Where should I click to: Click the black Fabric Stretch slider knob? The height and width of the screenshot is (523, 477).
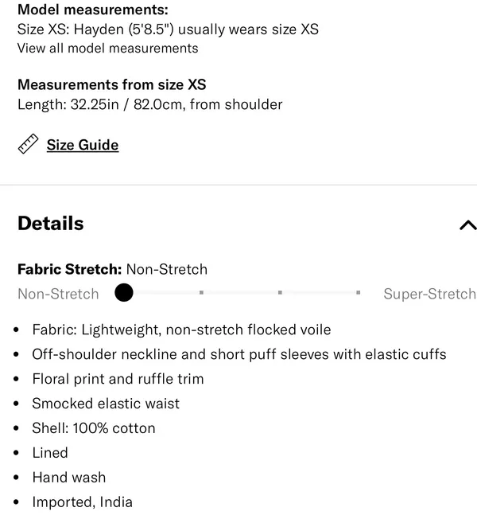coord(124,292)
